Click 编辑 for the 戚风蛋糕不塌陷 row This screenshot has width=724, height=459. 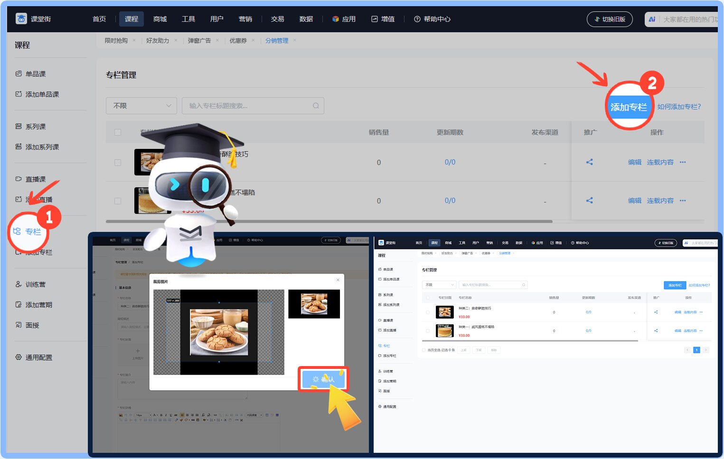click(635, 201)
